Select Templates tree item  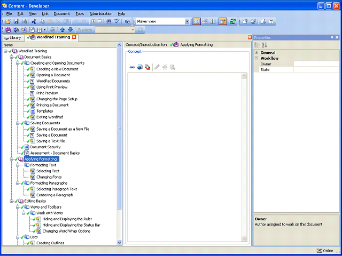pos(45,111)
